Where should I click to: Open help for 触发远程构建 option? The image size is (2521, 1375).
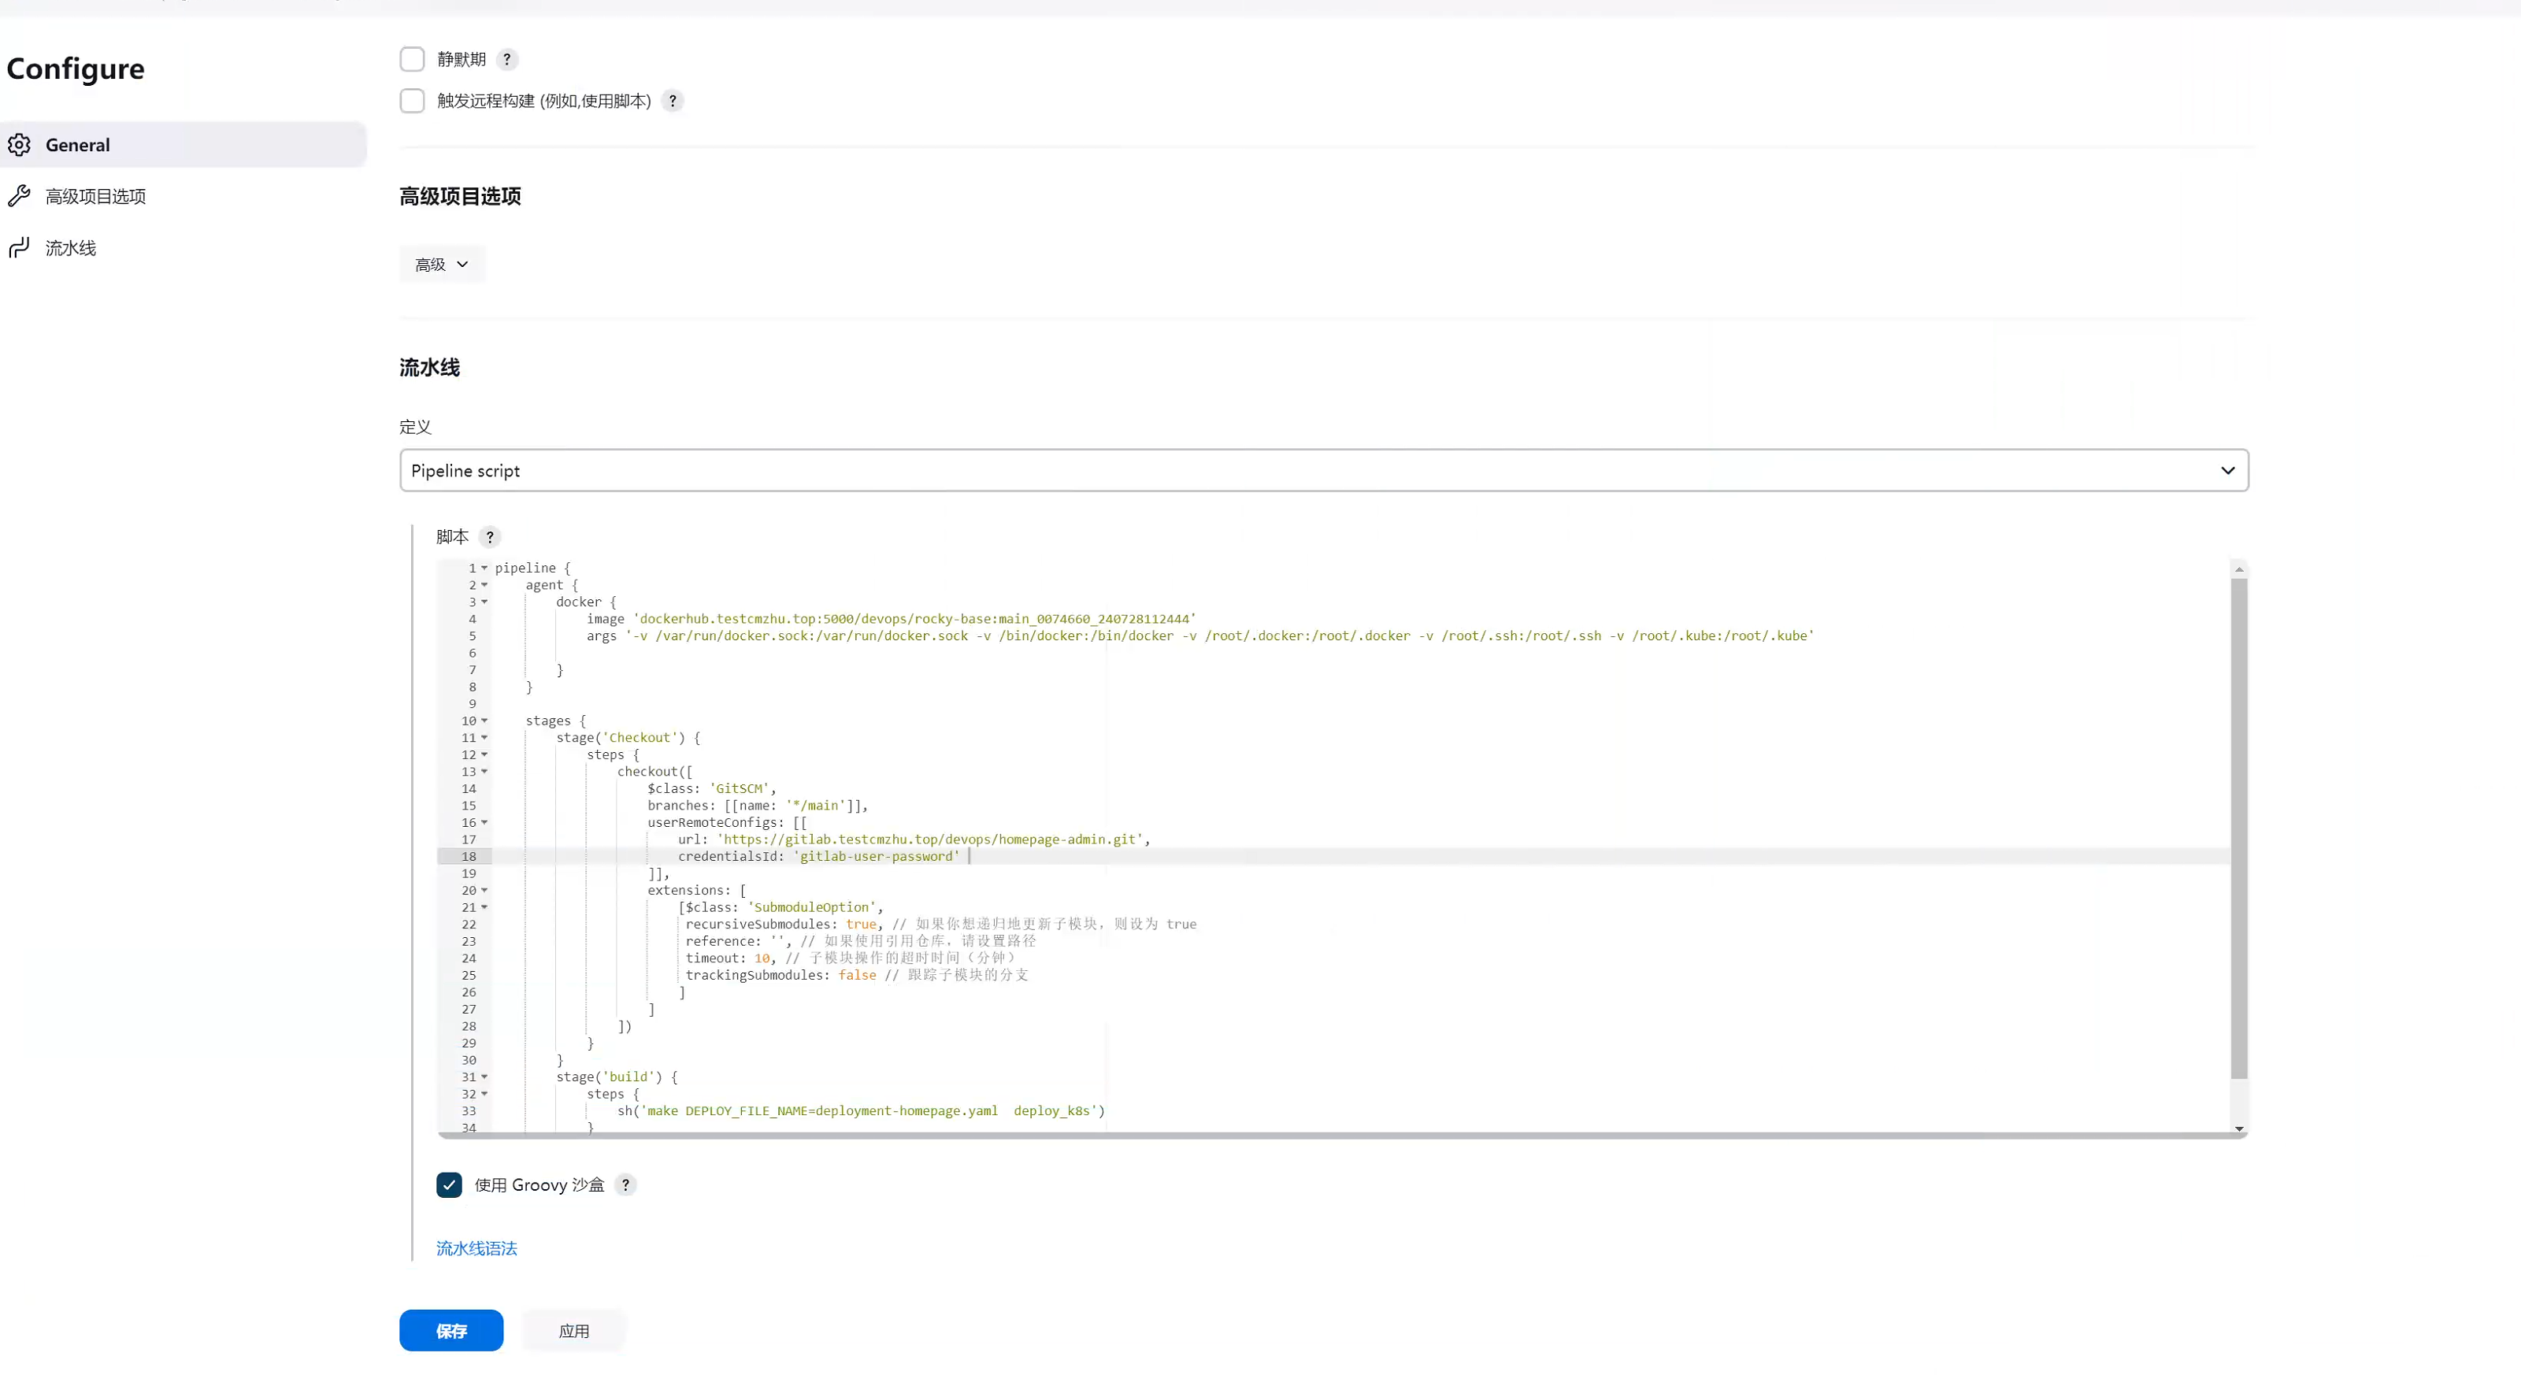[673, 101]
